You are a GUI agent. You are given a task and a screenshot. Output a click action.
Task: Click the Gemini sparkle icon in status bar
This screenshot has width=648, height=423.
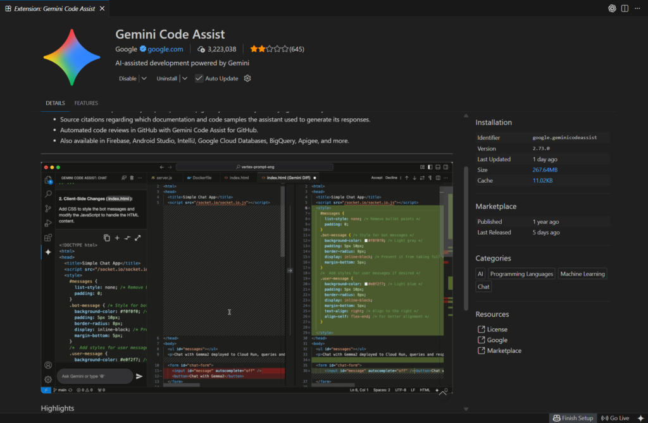[640, 418]
